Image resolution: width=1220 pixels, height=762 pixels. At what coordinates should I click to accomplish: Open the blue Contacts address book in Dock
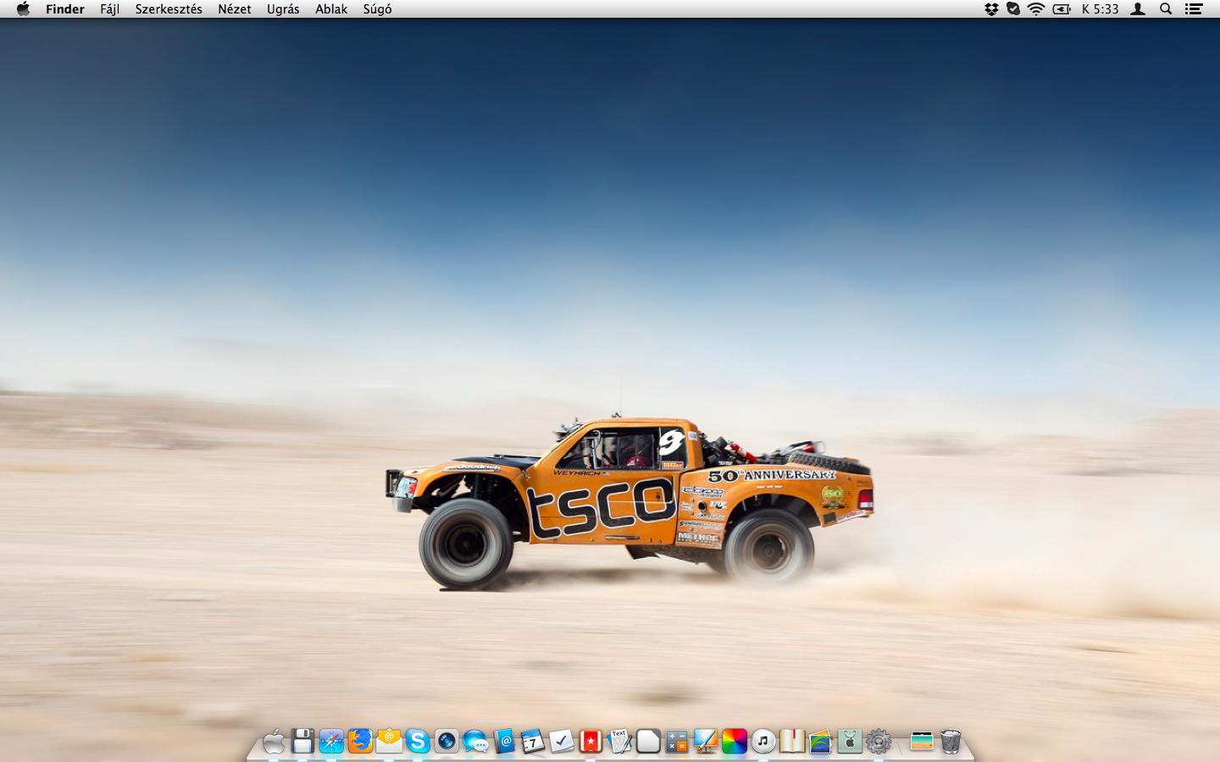504,742
